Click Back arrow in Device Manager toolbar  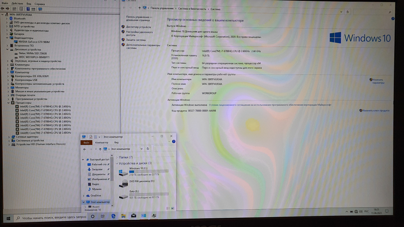[x=2, y=9]
